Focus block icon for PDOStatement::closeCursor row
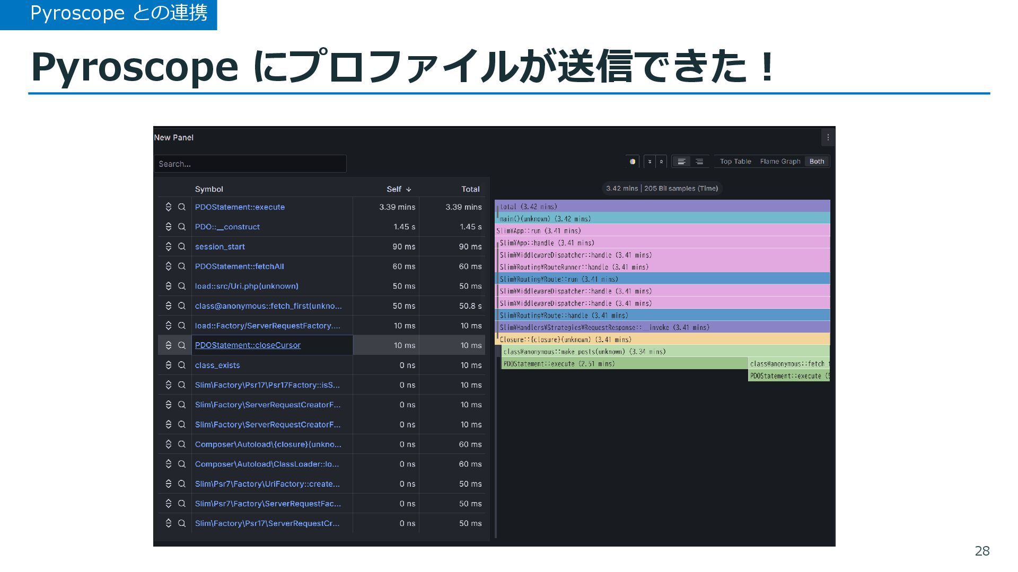Viewport: 1018px width, 572px height. click(x=169, y=345)
